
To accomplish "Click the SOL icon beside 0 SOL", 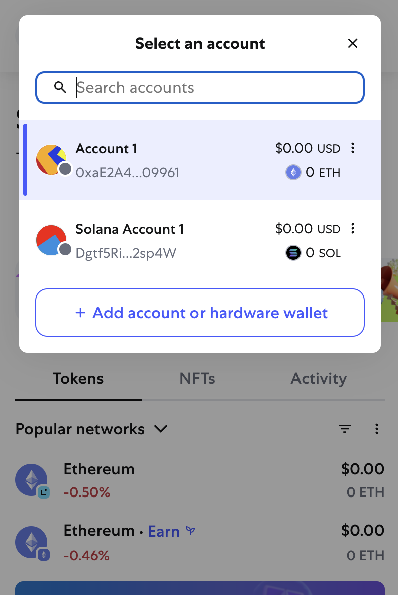I will click(293, 253).
